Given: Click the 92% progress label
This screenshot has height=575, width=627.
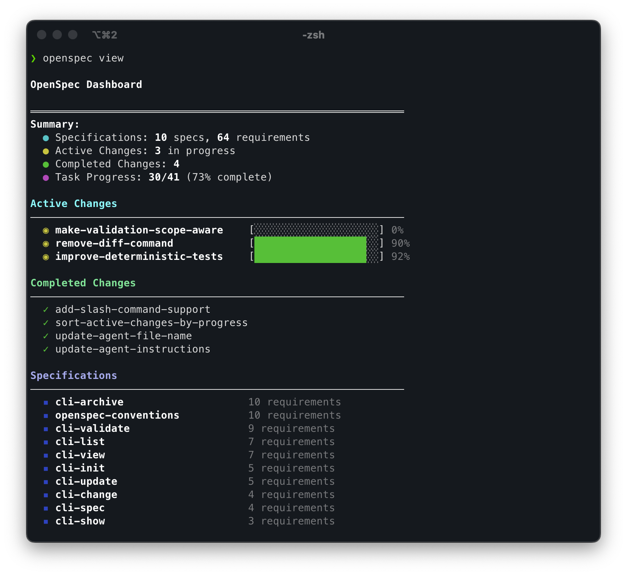Looking at the screenshot, I should pos(399,257).
